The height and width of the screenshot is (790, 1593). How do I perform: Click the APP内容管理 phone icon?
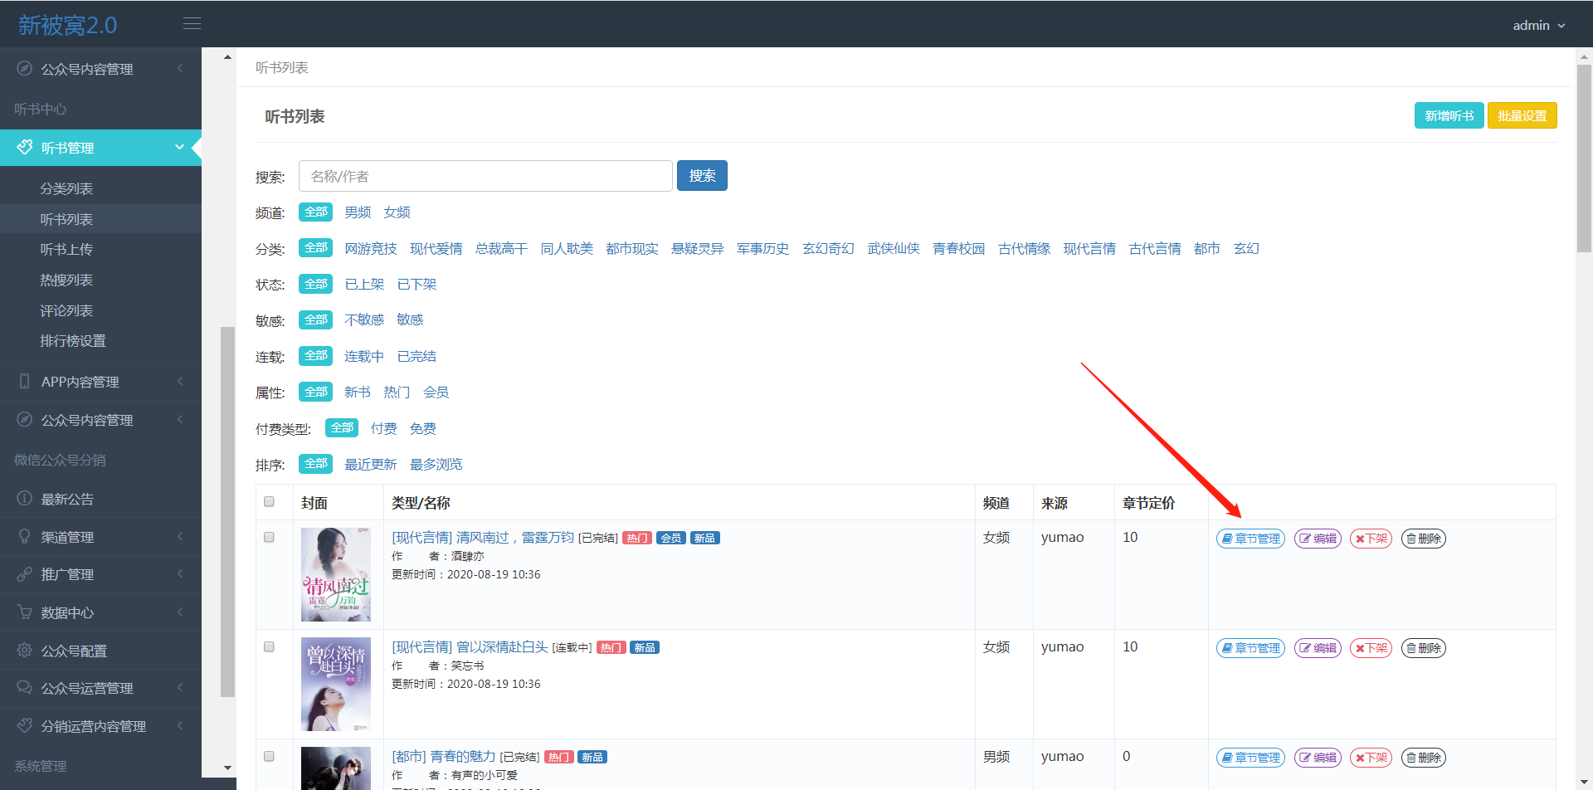[25, 381]
